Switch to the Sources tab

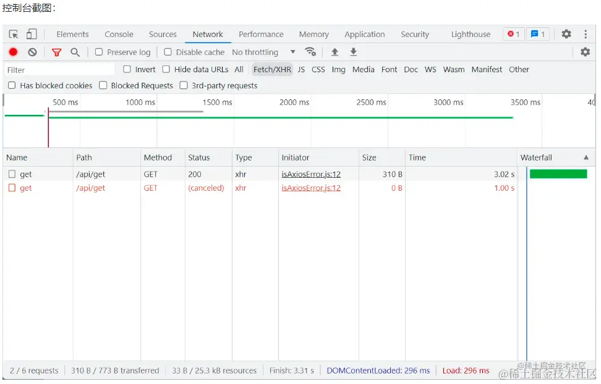pyautogui.click(x=163, y=34)
